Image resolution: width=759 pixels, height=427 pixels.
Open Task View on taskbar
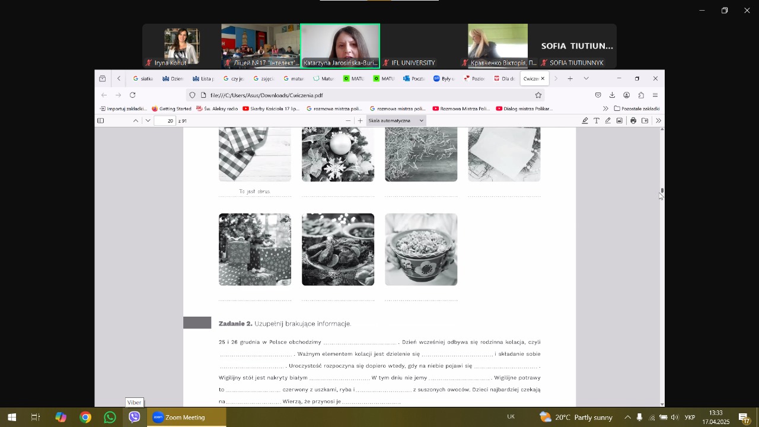coord(36,417)
